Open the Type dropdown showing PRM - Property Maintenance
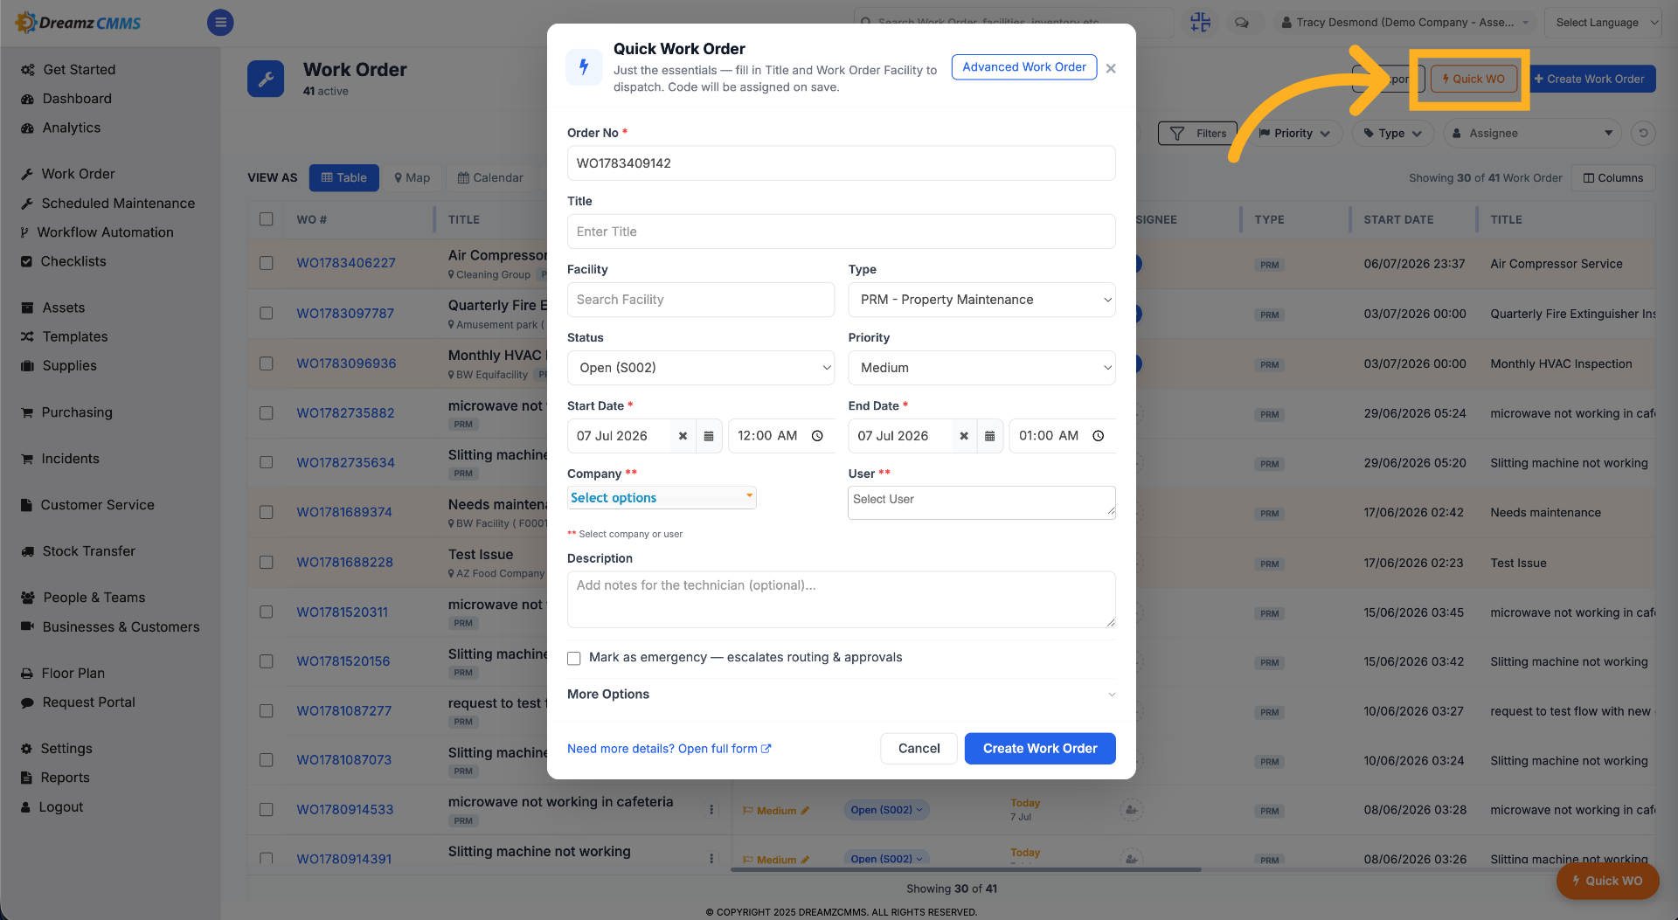1678x920 pixels. 981,300
